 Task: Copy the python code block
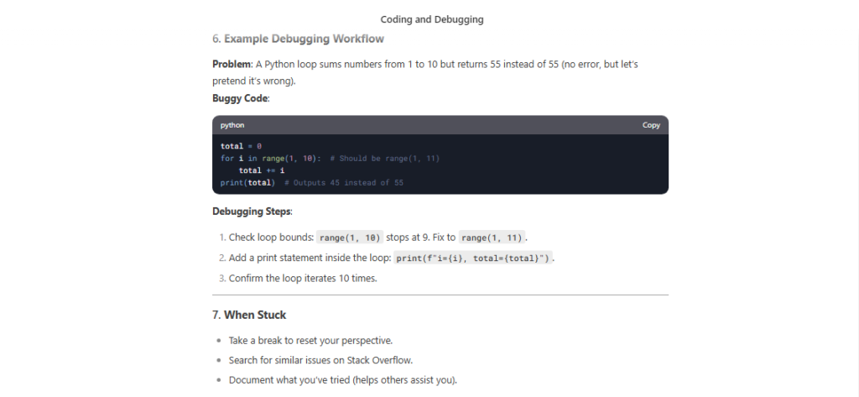point(651,125)
